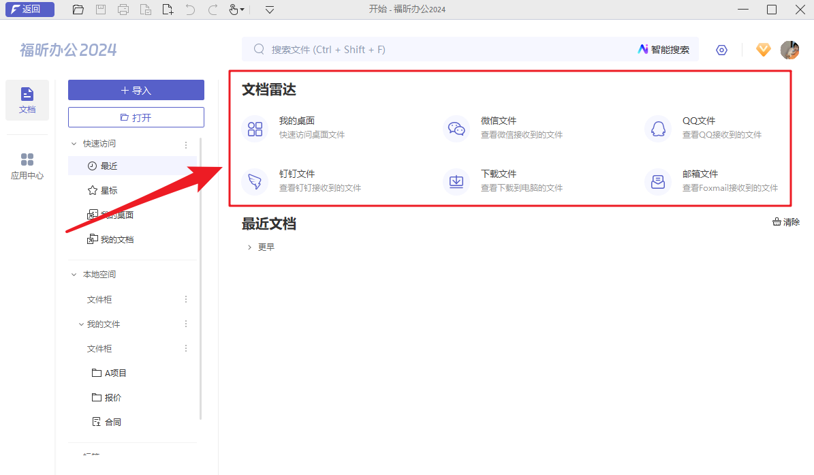The width and height of the screenshot is (814, 475).
Task: Clear recent documents with 清除
Action: (x=785, y=221)
